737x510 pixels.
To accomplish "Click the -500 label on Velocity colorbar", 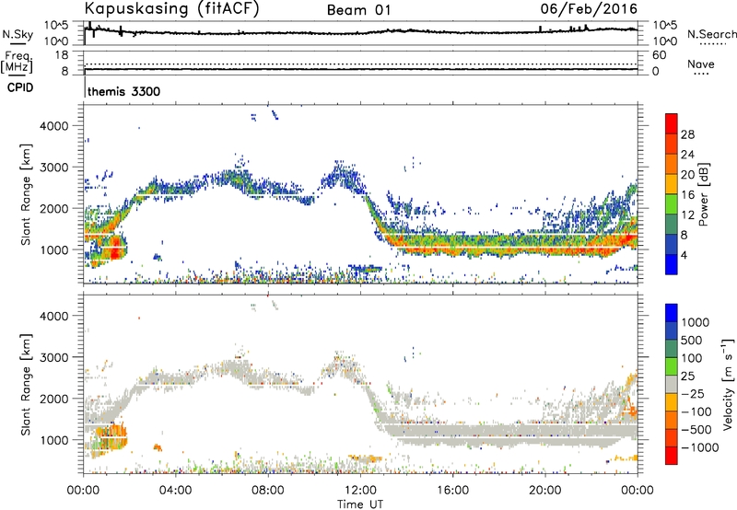I will [696, 430].
